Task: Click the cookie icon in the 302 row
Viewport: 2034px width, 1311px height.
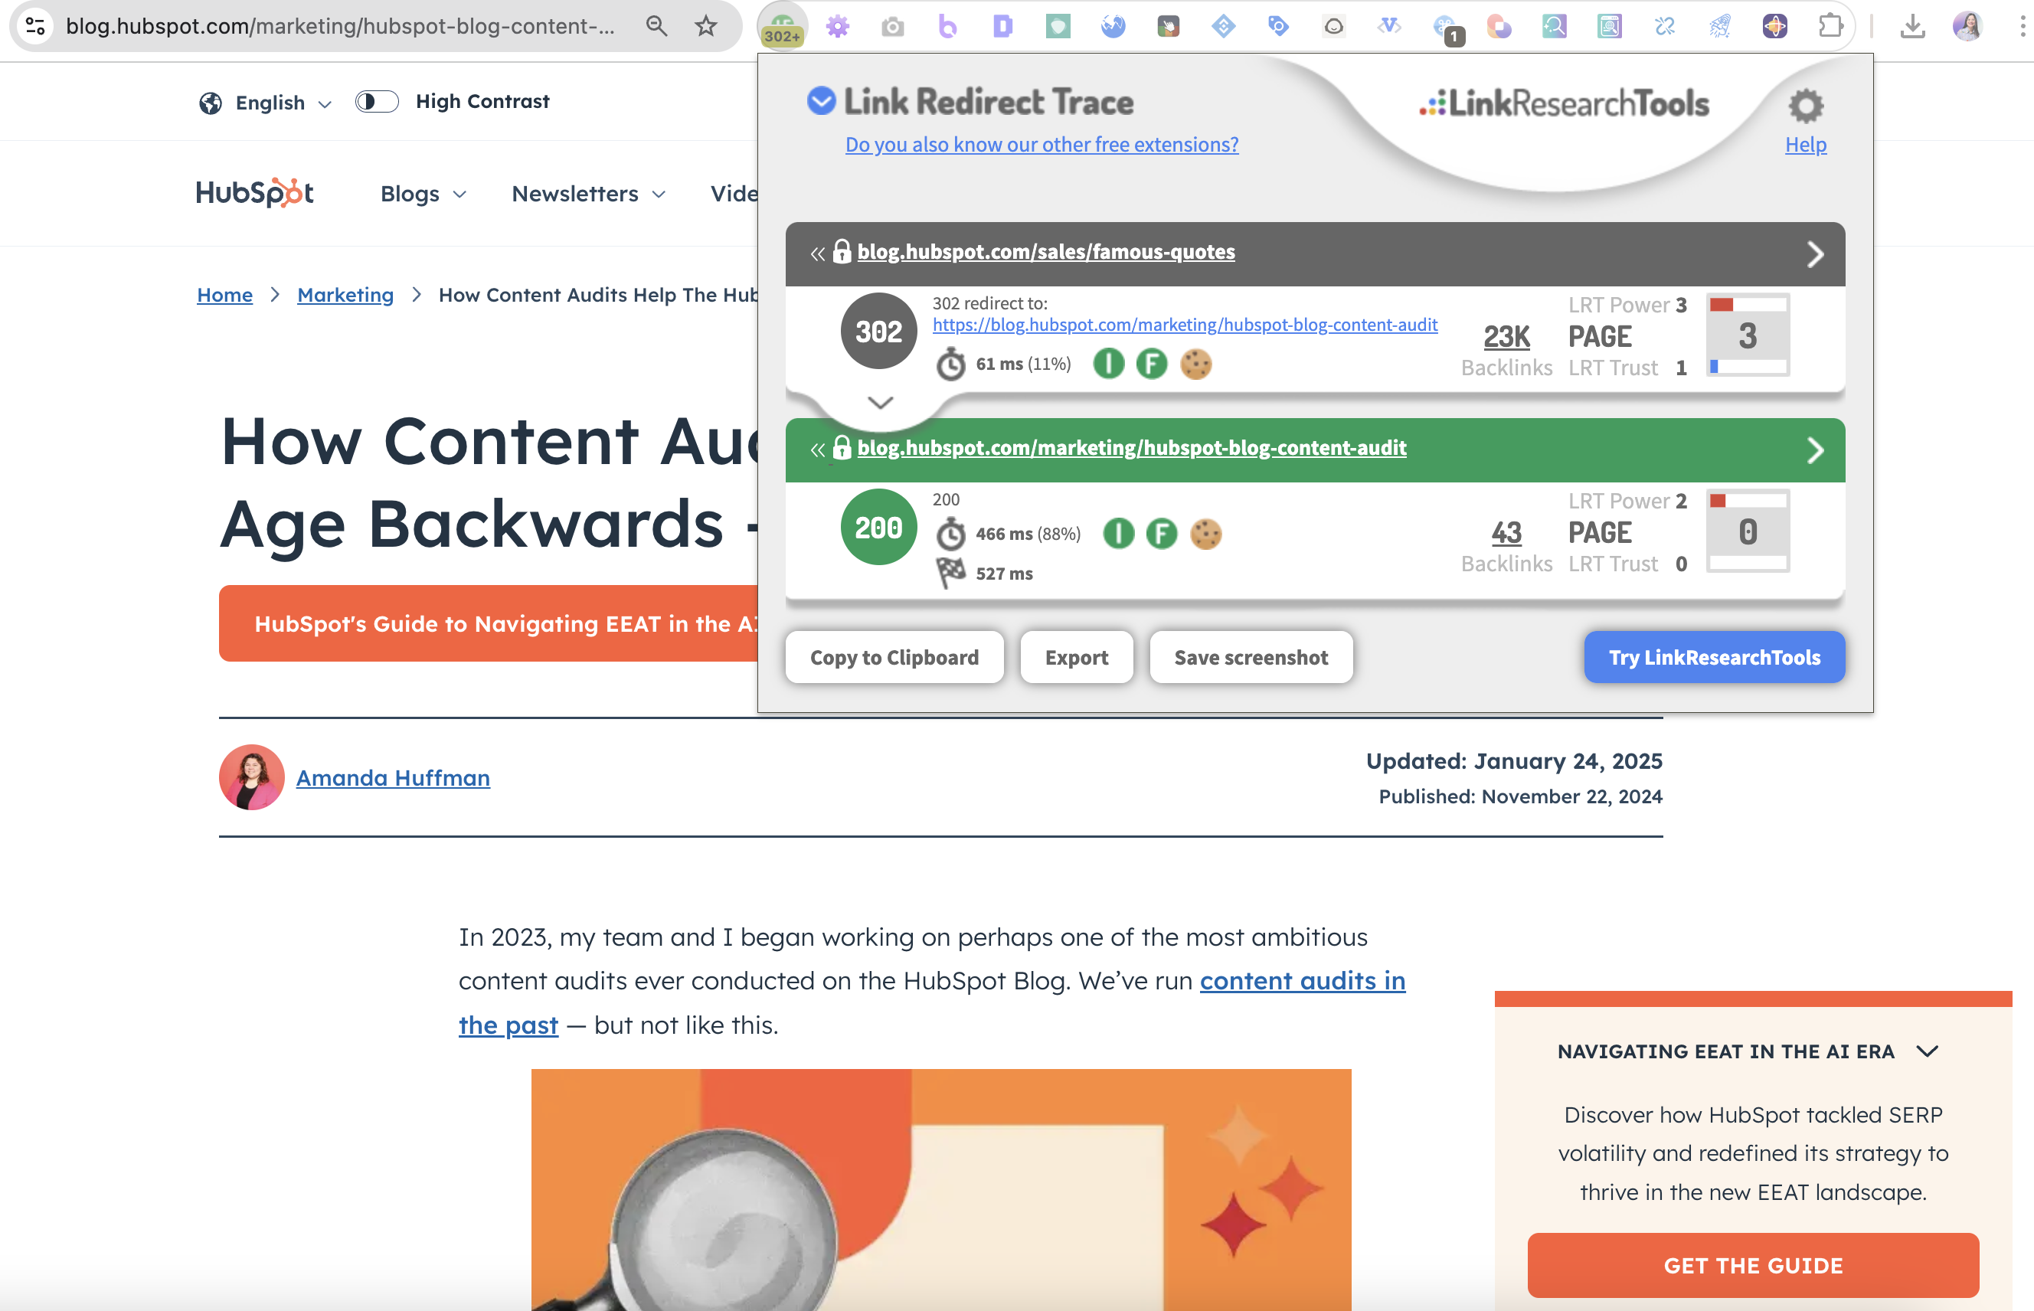Action: [1196, 365]
